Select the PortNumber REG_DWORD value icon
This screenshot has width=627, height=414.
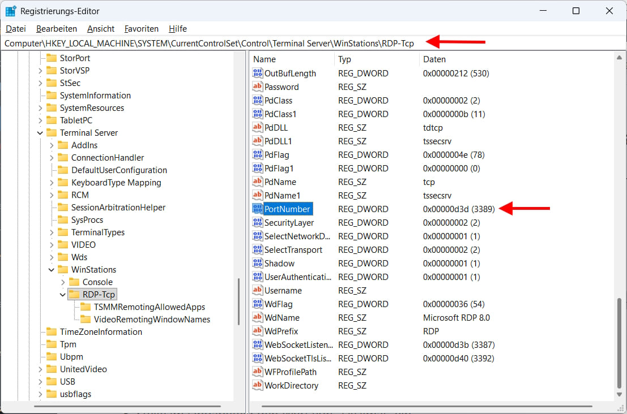[x=258, y=209]
